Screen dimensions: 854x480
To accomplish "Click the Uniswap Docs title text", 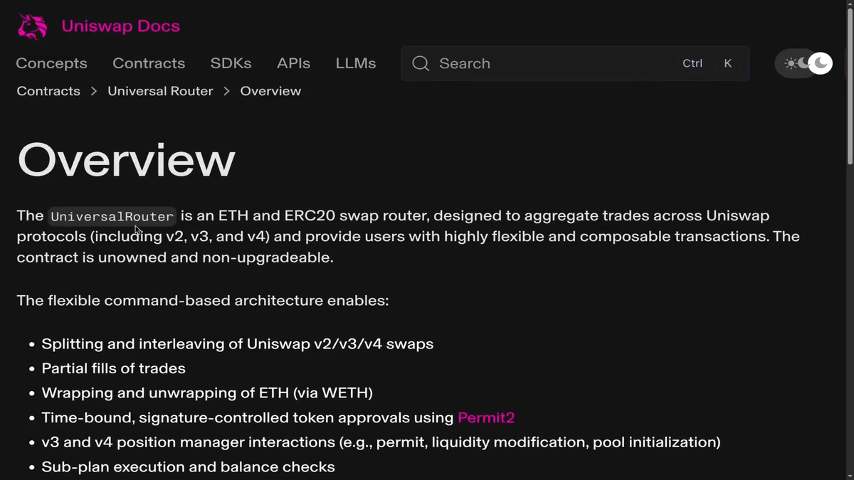I will click(120, 26).
